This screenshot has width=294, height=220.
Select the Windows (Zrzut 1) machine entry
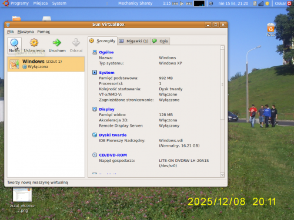pyautogui.click(x=46, y=64)
